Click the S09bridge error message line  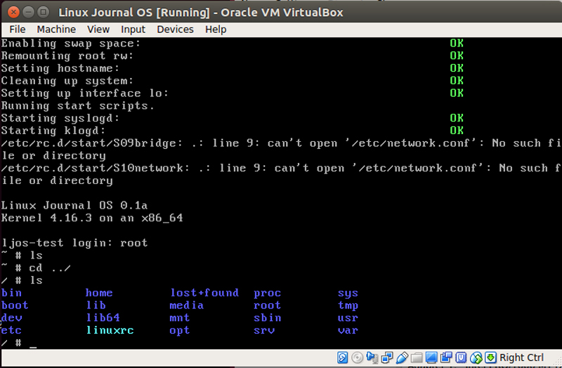pyautogui.click(x=281, y=150)
